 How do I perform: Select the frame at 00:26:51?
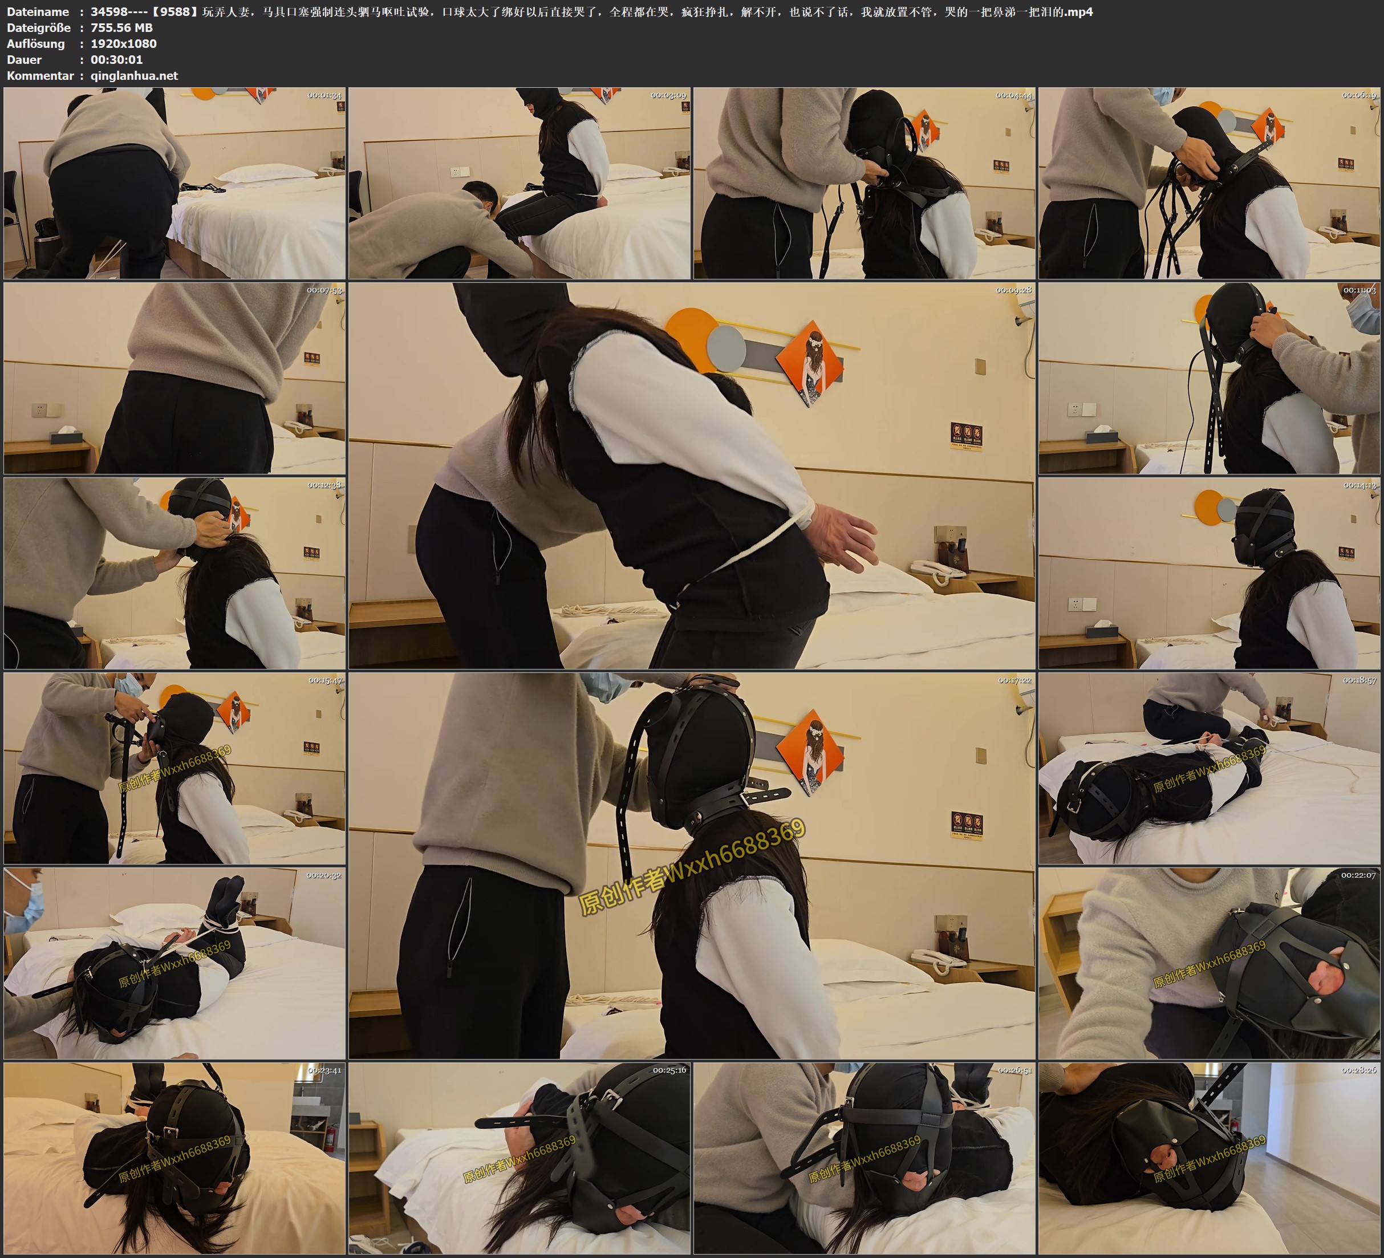865,1158
